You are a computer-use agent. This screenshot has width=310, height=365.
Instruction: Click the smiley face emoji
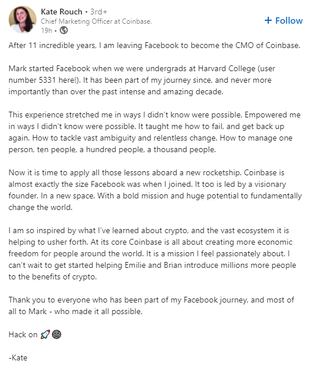(56, 334)
